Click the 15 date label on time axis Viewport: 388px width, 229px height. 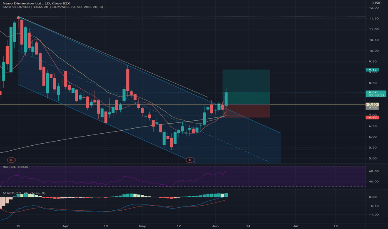[18, 226]
